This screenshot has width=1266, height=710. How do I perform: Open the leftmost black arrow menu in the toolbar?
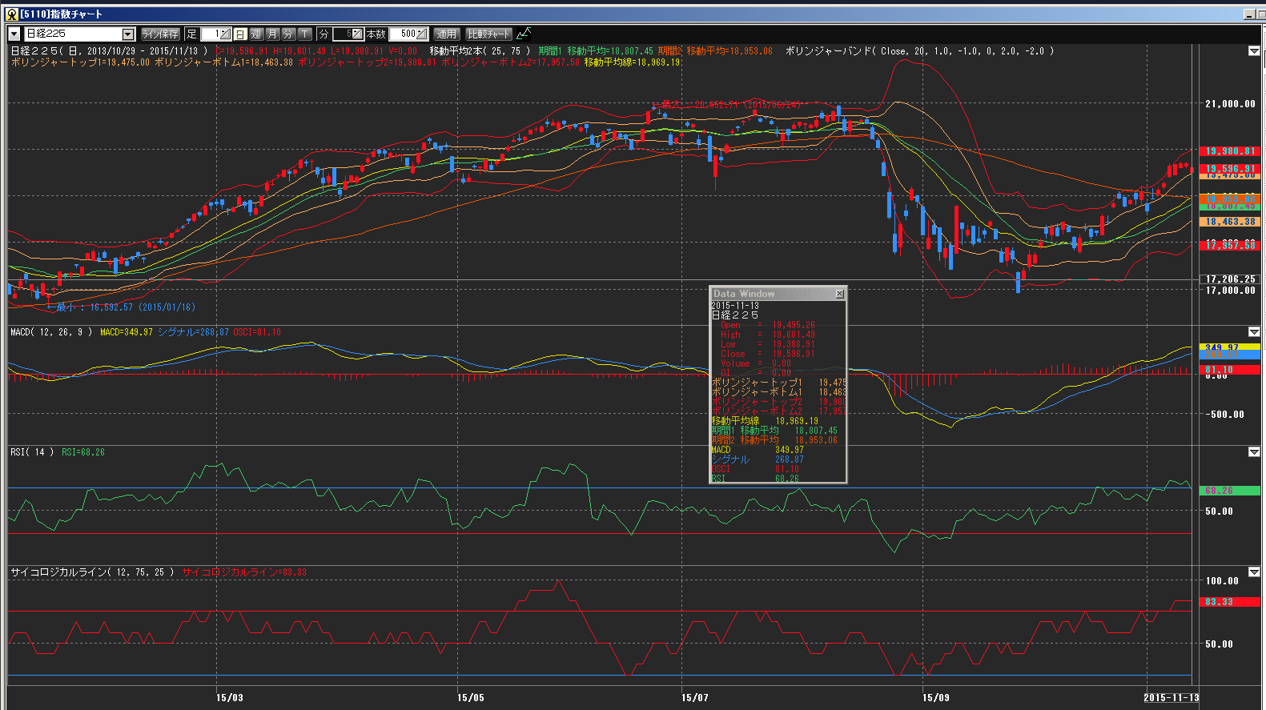pos(14,34)
